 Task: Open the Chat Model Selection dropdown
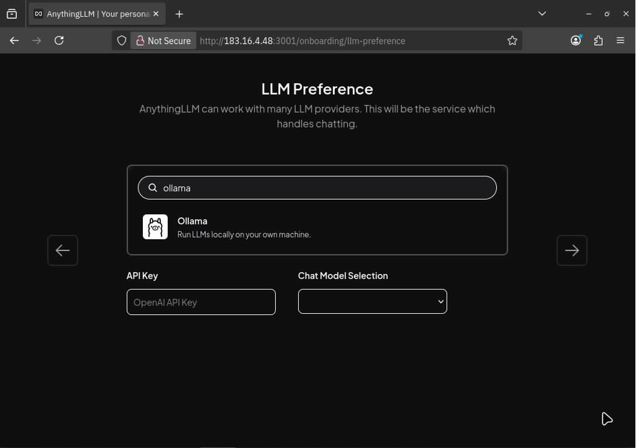point(372,301)
